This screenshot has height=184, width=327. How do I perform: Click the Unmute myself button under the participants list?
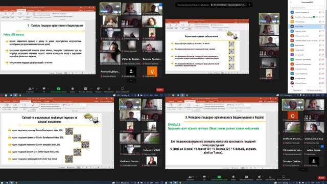[315, 90]
